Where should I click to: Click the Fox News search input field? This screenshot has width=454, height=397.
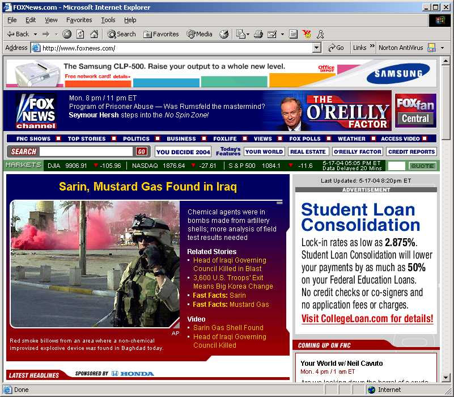pyautogui.click(x=86, y=151)
